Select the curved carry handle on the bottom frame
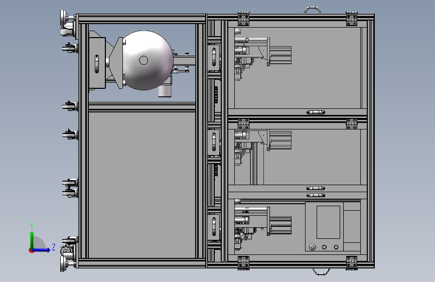435x282 pixels. 321,271
